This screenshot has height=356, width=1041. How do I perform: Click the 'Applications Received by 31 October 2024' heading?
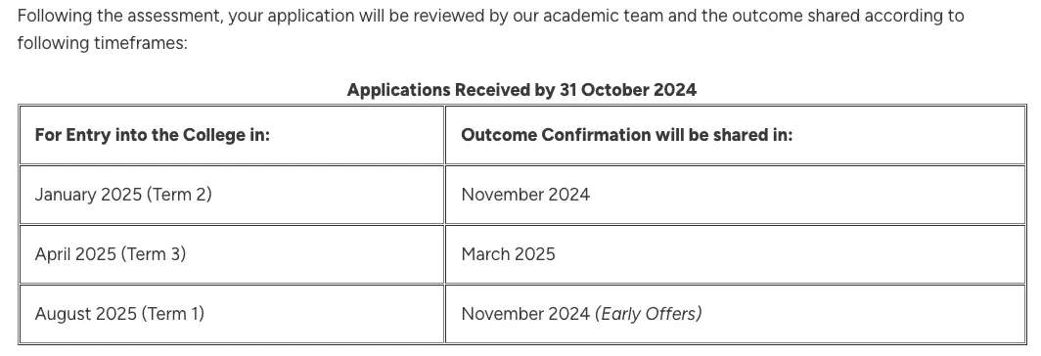click(x=521, y=90)
